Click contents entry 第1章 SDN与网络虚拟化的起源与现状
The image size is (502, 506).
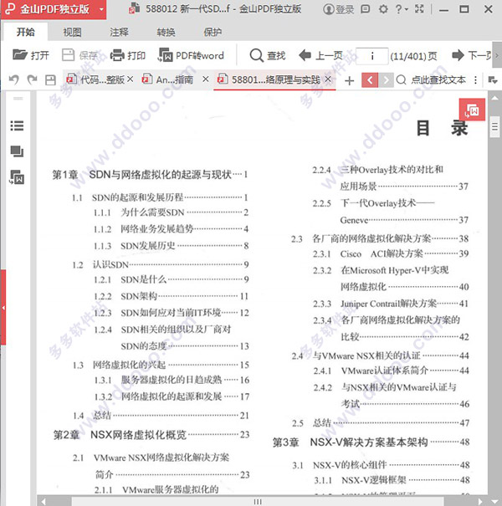click(150, 175)
